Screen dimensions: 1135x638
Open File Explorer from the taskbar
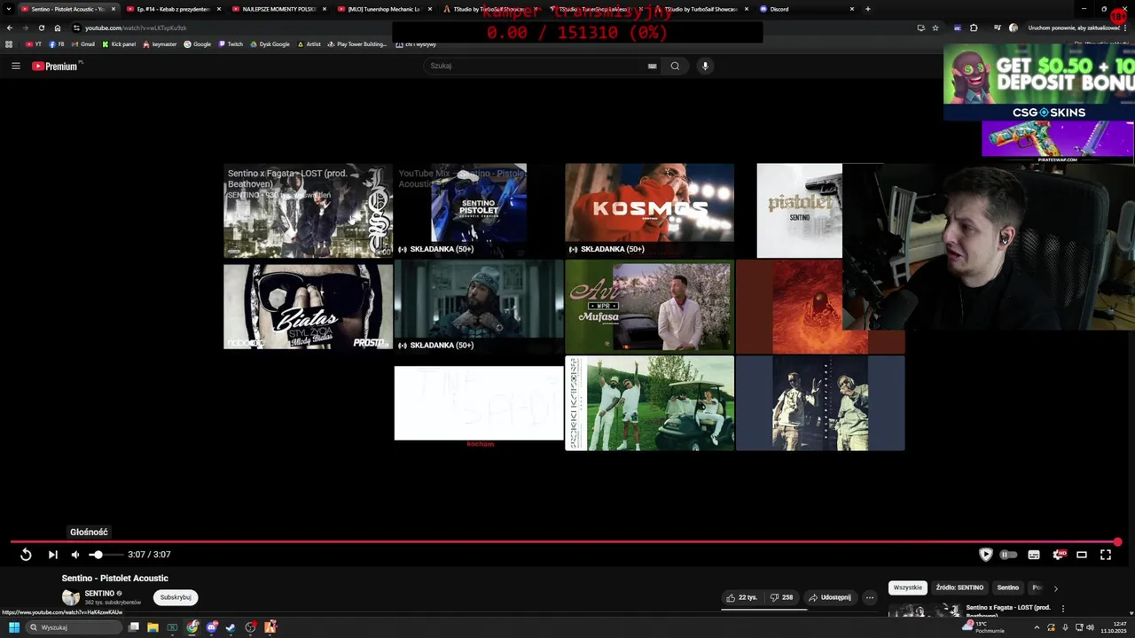pyautogui.click(x=153, y=627)
